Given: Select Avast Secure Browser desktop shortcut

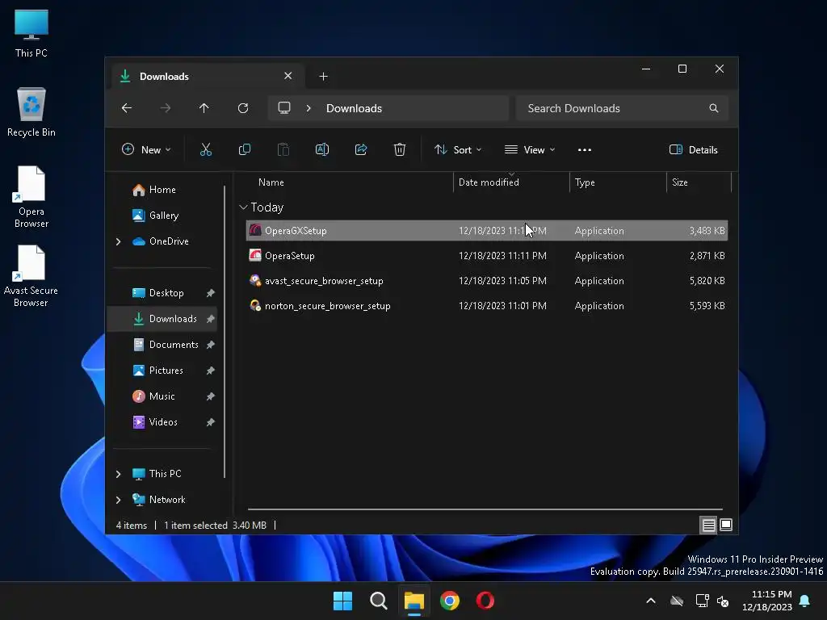Looking at the screenshot, I should (x=31, y=276).
